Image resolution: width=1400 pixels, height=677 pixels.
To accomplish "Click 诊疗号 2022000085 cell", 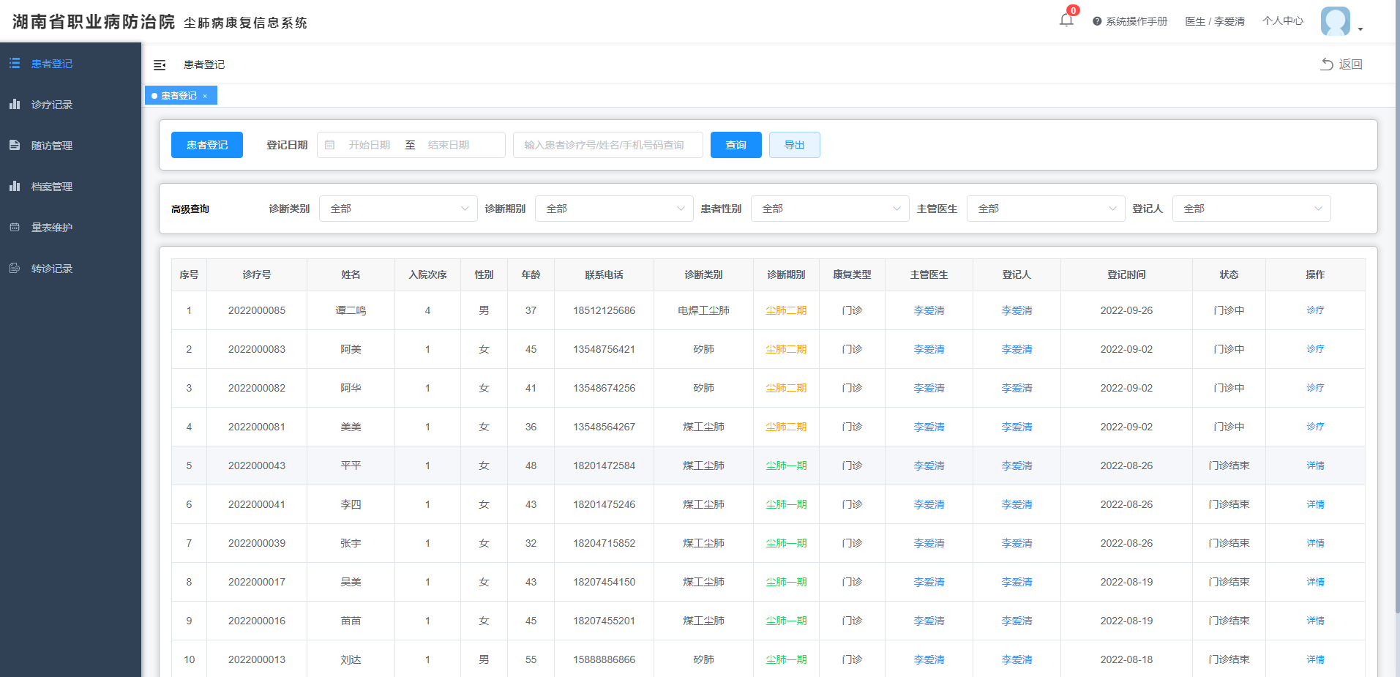I will (x=257, y=310).
